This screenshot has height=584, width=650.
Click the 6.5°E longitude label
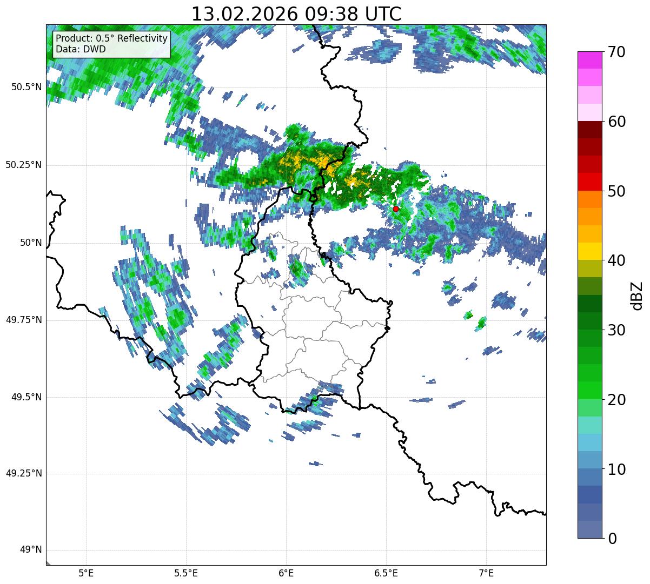click(386, 573)
